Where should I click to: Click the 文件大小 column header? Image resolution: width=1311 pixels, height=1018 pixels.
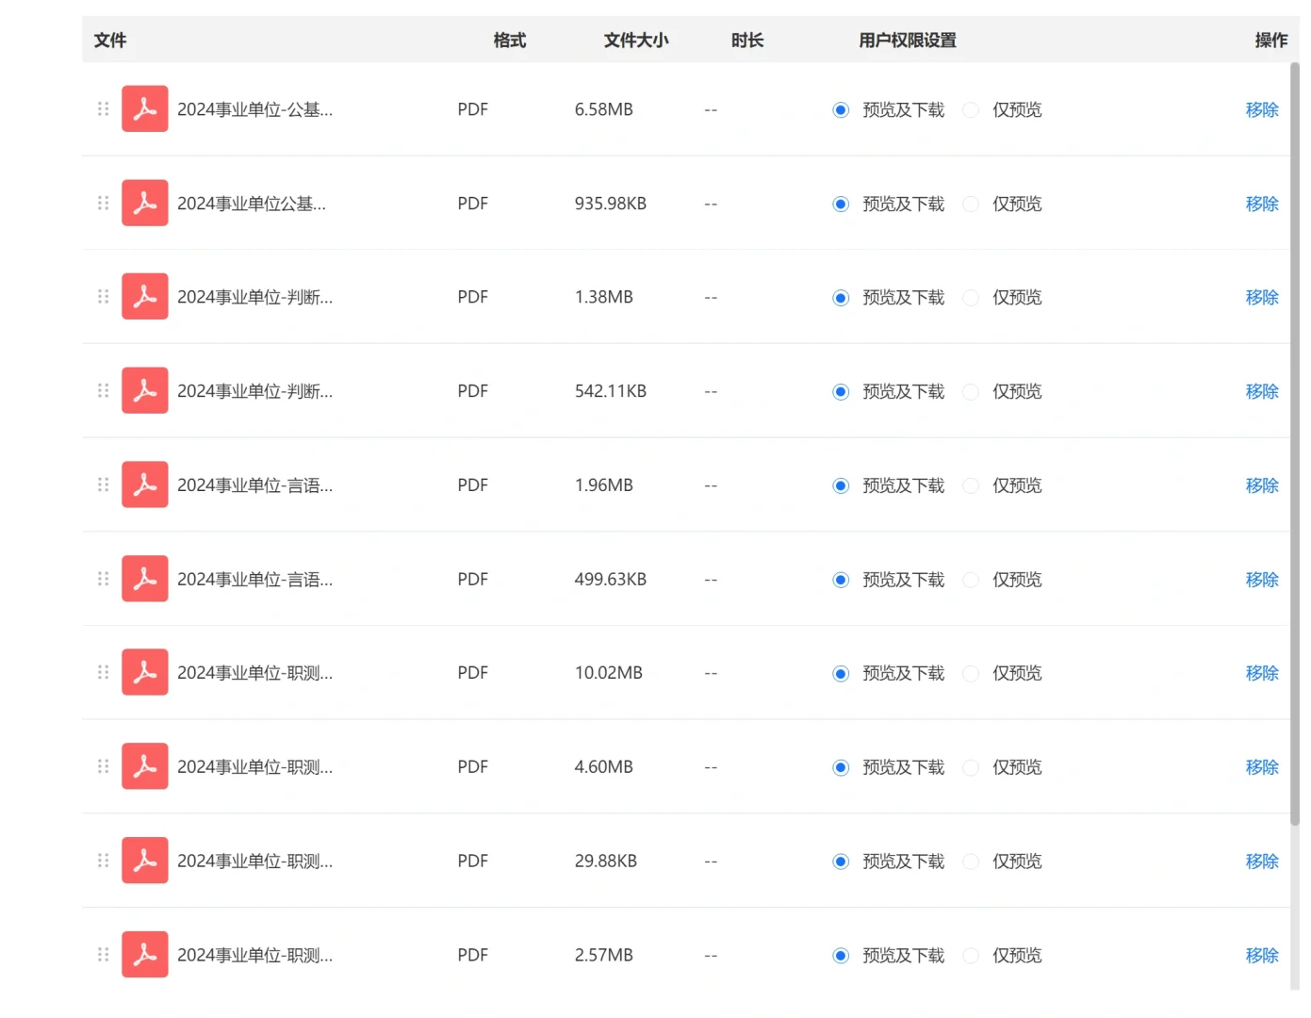click(x=636, y=41)
